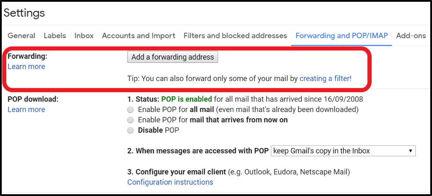Open Learn more link under POP download
Screen dimensions: 432x196
26,109
